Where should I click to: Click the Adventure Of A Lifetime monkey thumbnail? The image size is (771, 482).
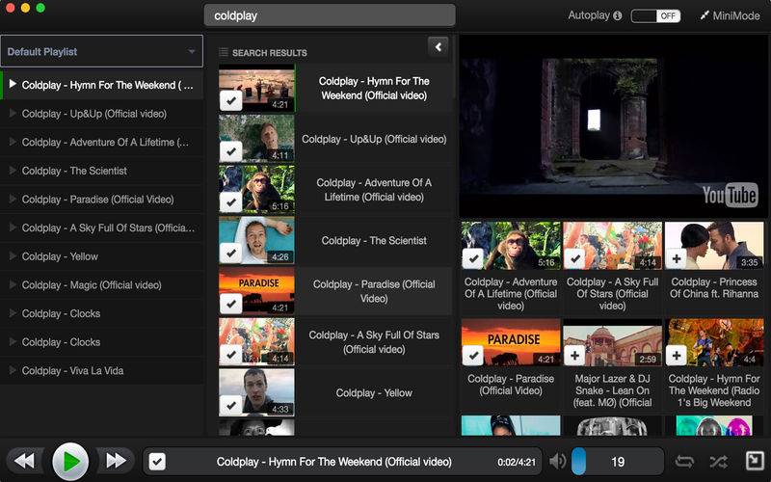click(256, 189)
